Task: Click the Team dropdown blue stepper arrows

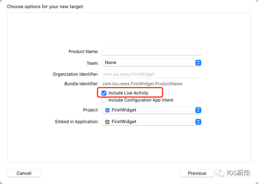Action: (198, 62)
